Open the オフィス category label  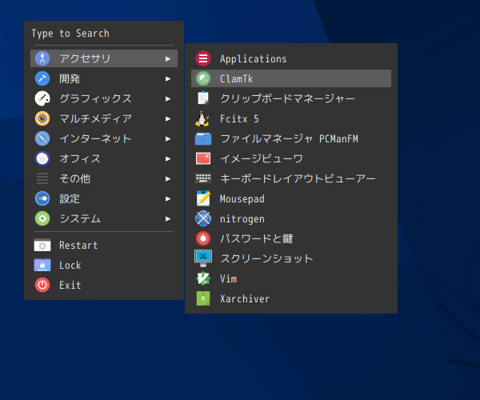[x=80, y=158]
